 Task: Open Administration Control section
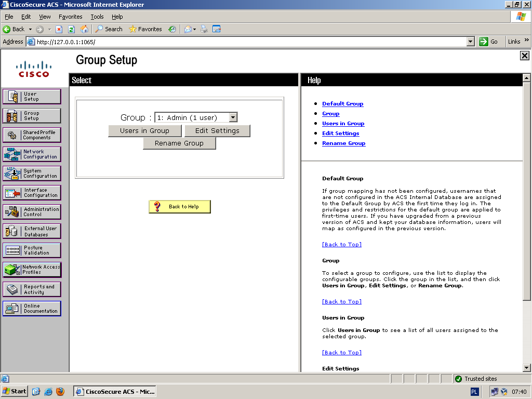click(x=32, y=212)
